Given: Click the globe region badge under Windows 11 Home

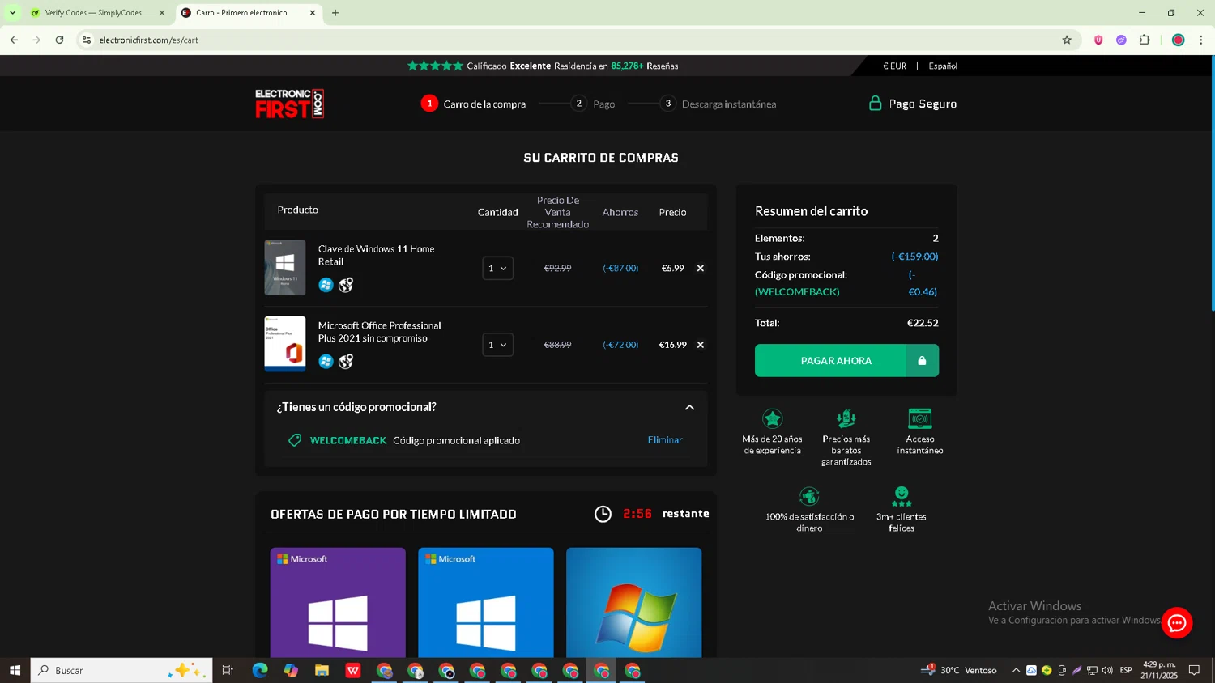Looking at the screenshot, I should [346, 285].
